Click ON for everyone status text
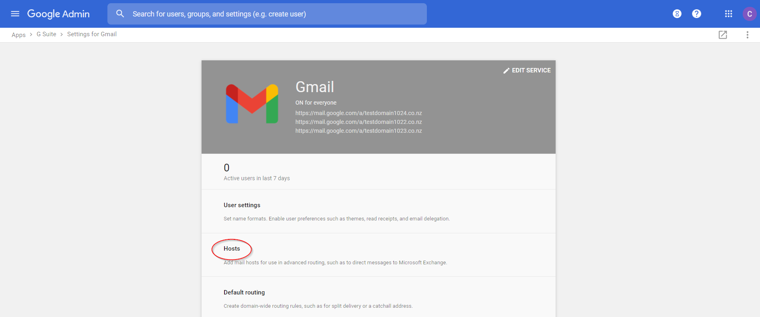Screen dimensions: 760x317 [x=316, y=103]
